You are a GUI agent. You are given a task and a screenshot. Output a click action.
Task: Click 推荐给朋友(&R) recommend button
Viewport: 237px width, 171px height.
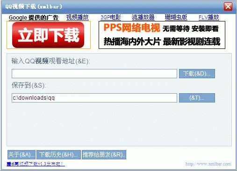coord(104,155)
